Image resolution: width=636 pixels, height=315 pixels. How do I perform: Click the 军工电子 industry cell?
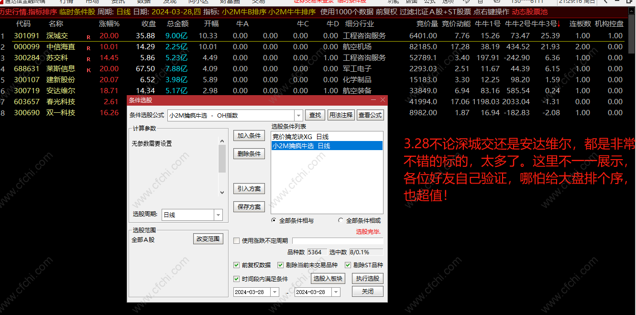tap(357, 69)
